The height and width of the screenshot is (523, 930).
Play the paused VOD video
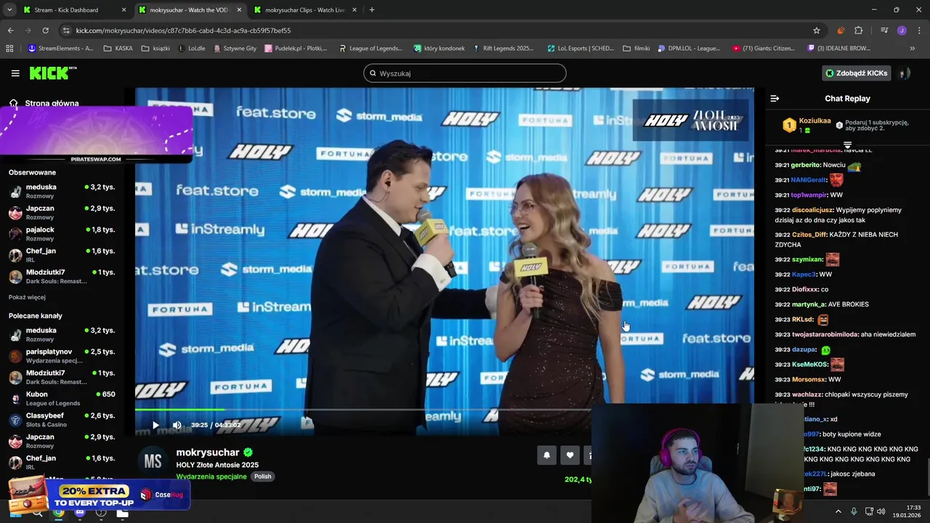click(x=155, y=425)
